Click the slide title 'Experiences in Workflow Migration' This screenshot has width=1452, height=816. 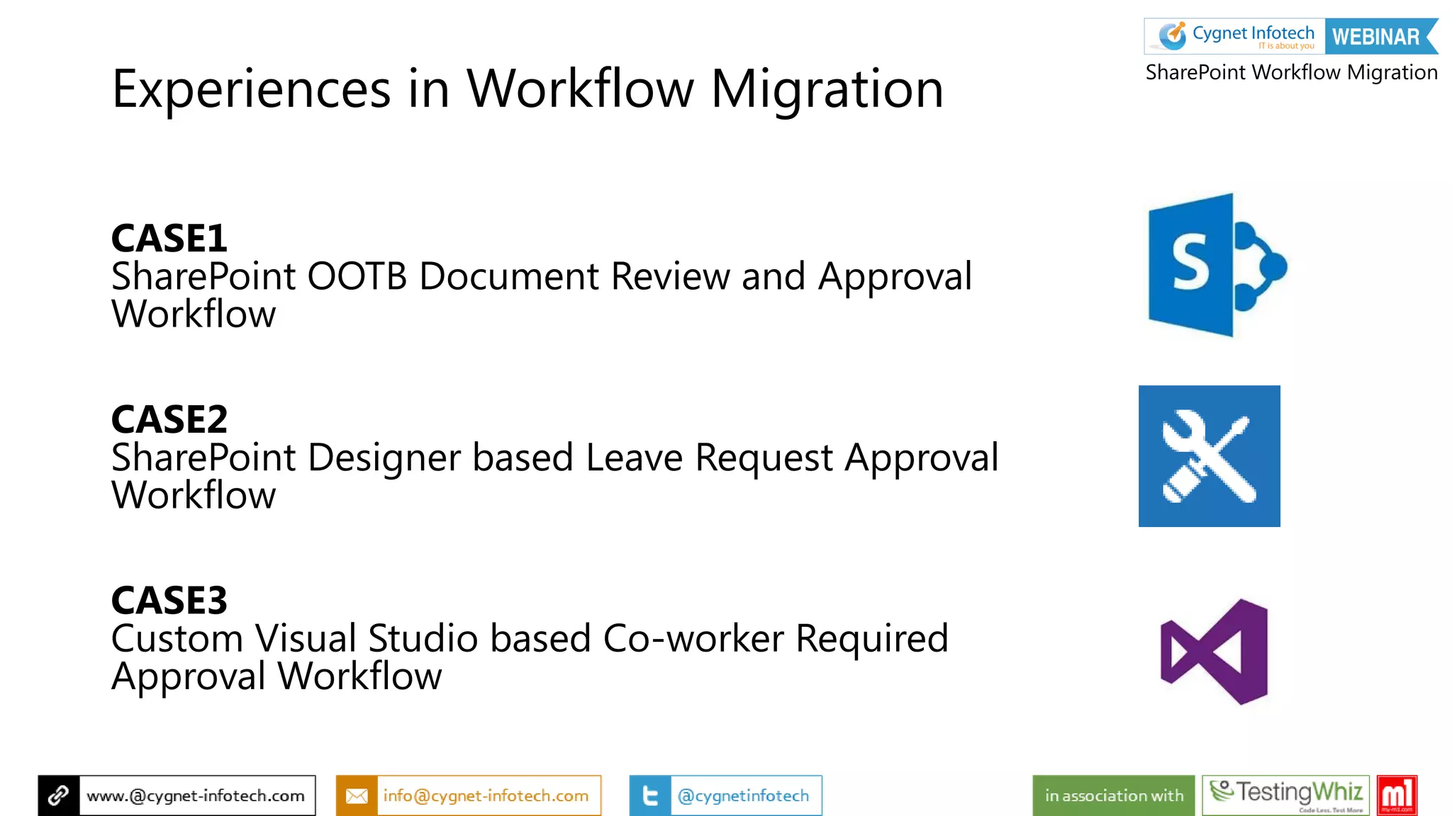point(528,89)
